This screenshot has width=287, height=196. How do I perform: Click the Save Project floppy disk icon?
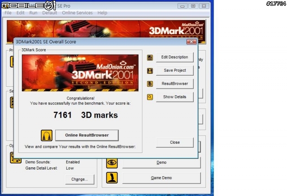(x=150, y=71)
